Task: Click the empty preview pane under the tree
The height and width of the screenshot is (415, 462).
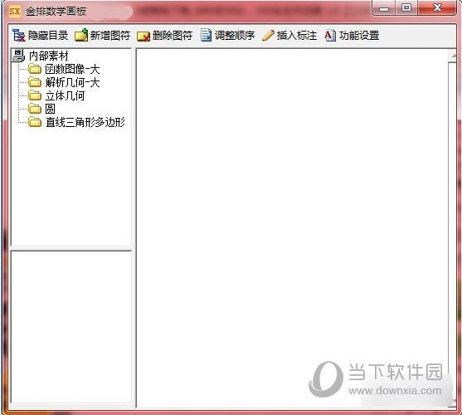Action: 71,326
